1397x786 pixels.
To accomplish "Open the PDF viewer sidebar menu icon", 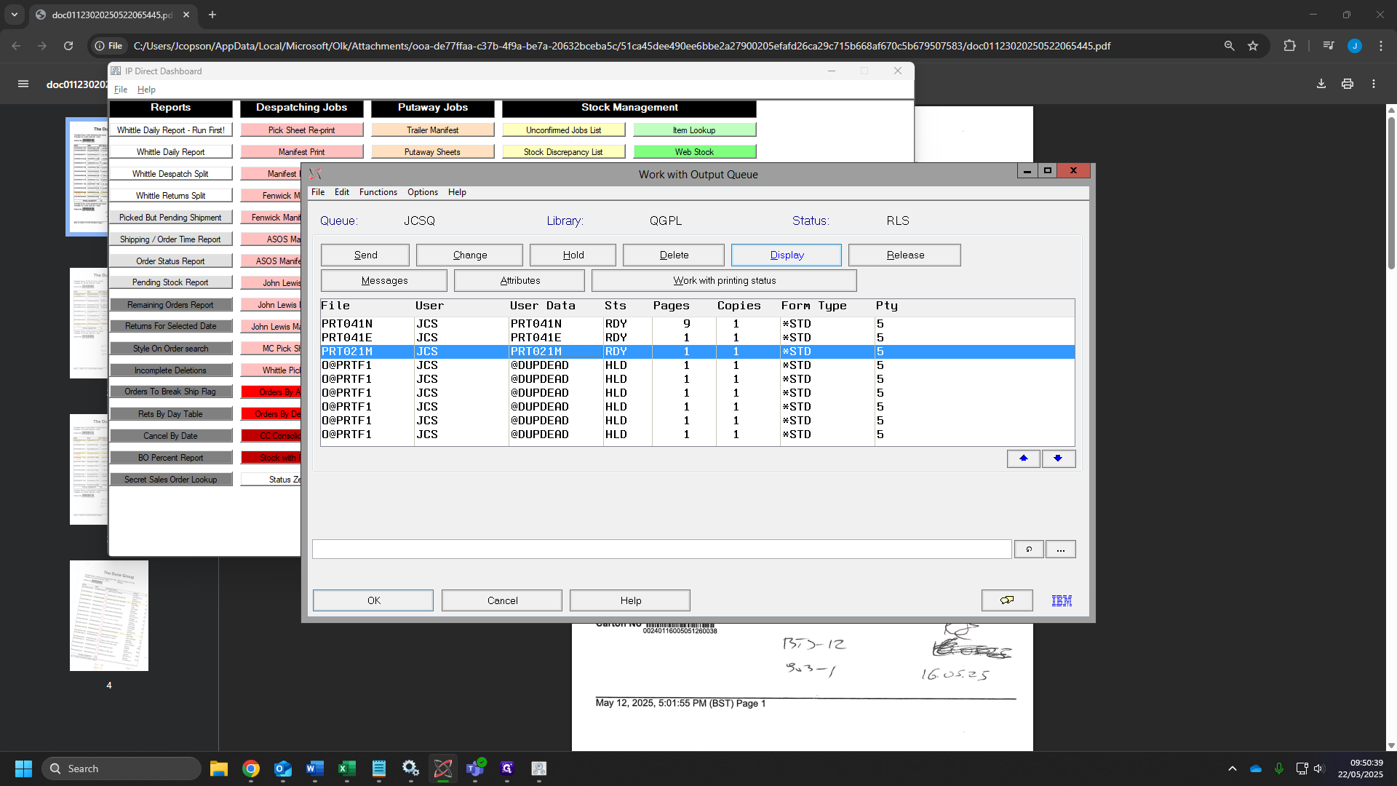I will [x=23, y=84].
